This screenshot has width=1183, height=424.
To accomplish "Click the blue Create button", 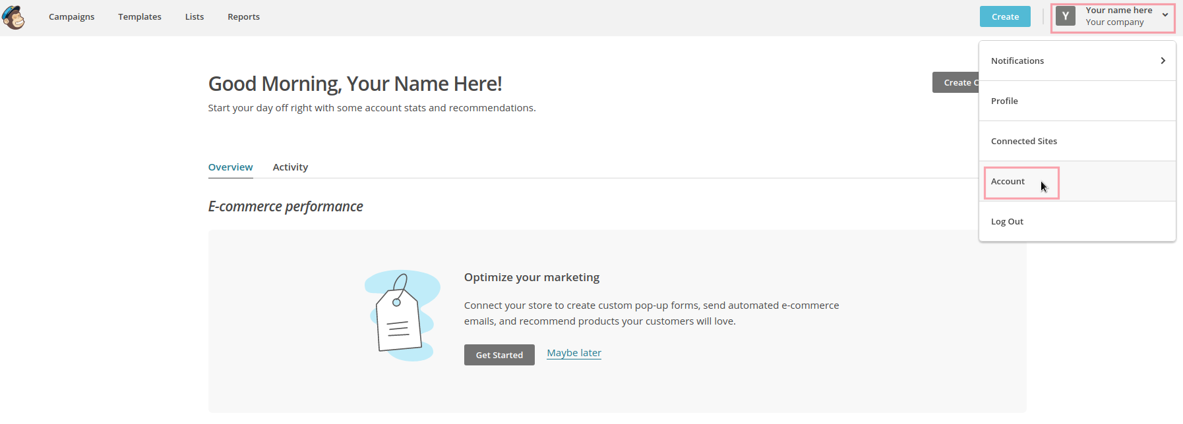I will coord(1005,16).
